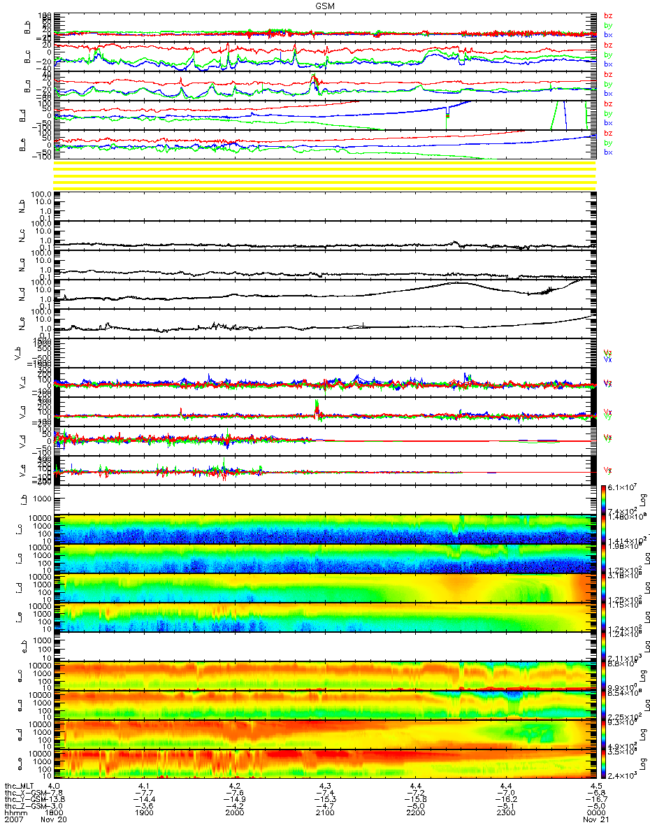This screenshot has width=650, height=839.
Task: Click the yellow striped band between panels
Action: [324, 175]
